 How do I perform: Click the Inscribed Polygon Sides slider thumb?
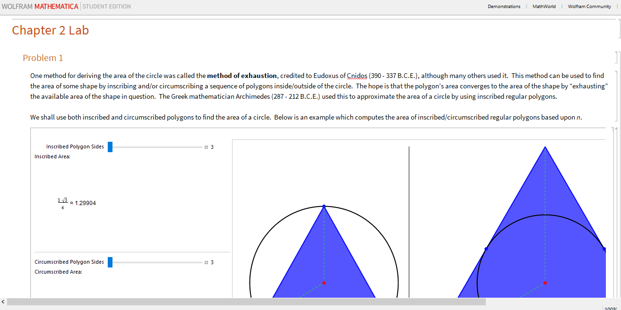(110, 146)
